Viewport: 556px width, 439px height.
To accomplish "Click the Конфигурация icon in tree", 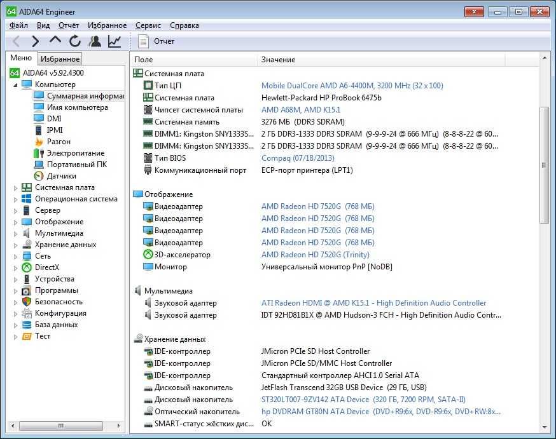I will point(27,313).
